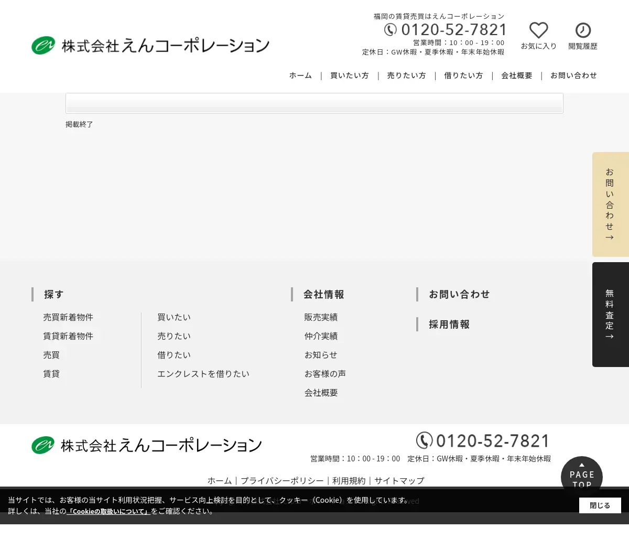
Task: Open お問い合わせ in top navigation
Action: click(574, 76)
